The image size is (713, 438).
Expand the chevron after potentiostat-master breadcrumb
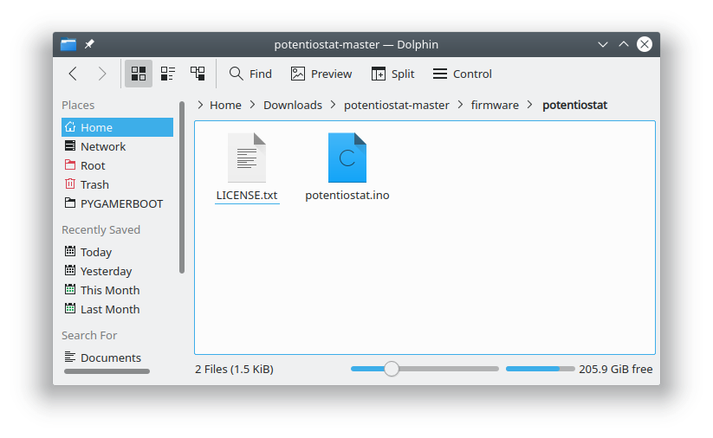[460, 105]
